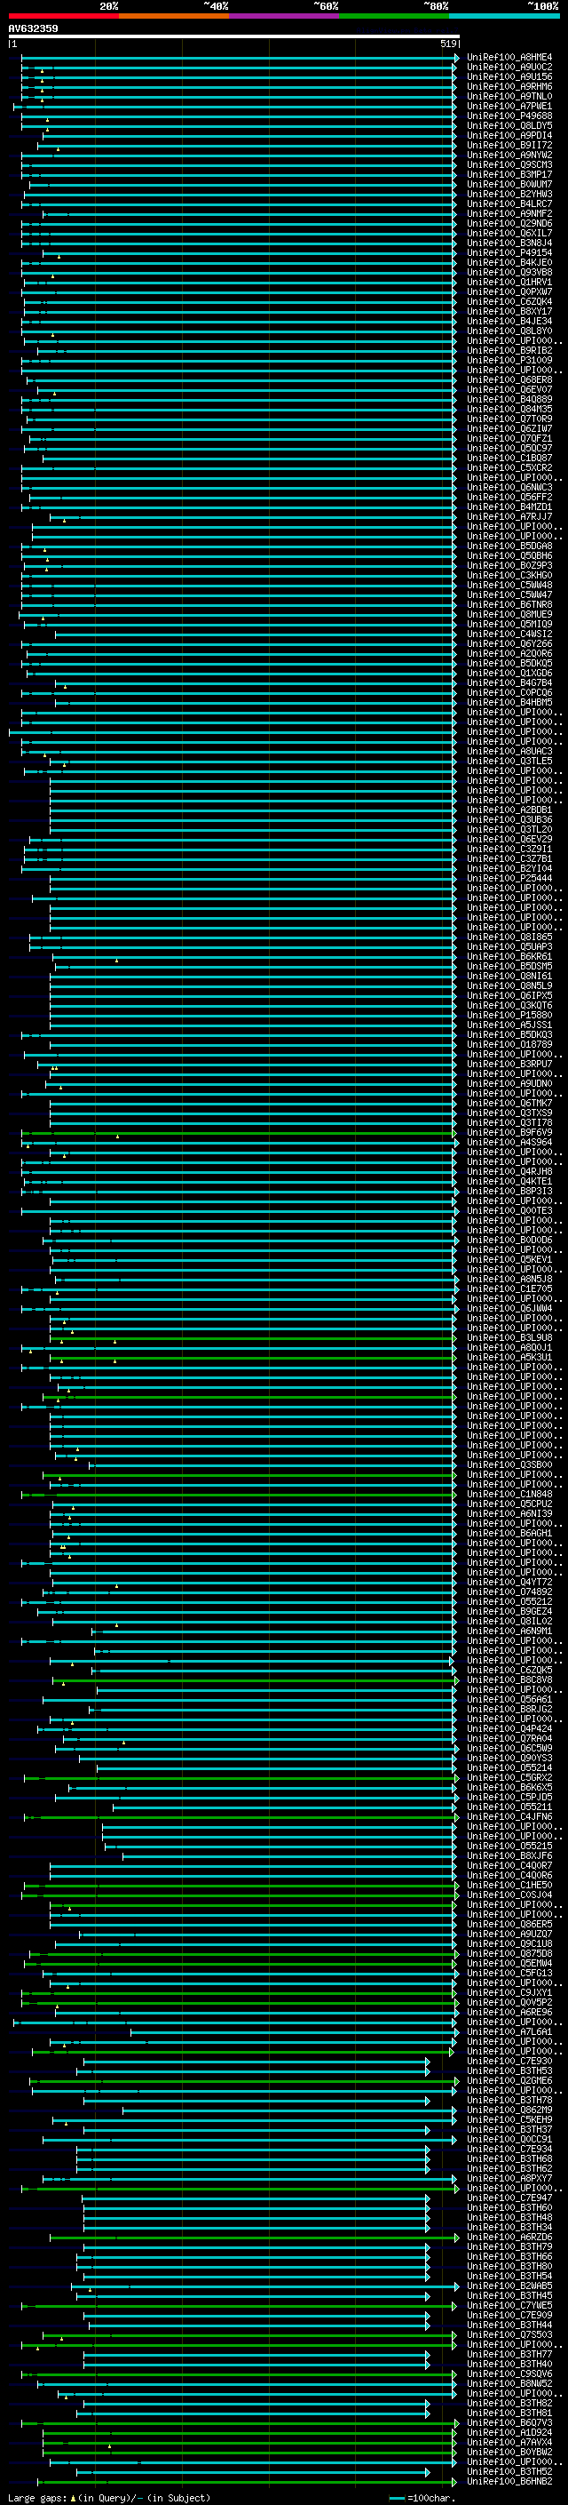Select hit label UniRef100_C5KEH9
Screen dimensions: 568x2505
[509, 2119]
